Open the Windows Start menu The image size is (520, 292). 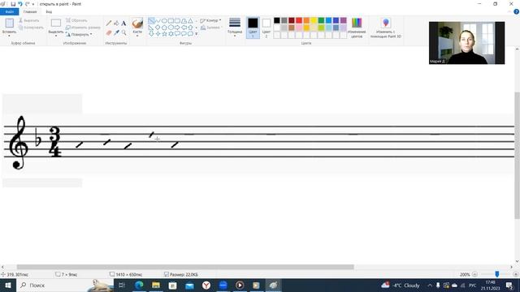8,285
